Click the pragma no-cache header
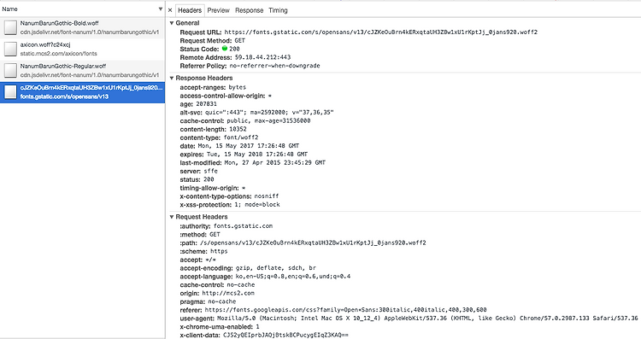 208,301
